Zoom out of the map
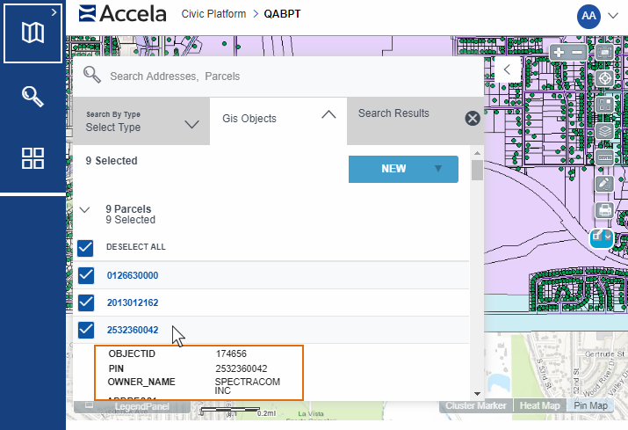This screenshot has width=628, height=430. click(577, 53)
